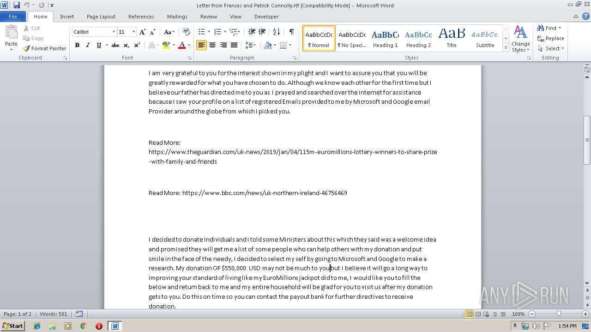The height and width of the screenshot is (332, 591).
Task: Toggle Italic formatting
Action: [x=88, y=45]
